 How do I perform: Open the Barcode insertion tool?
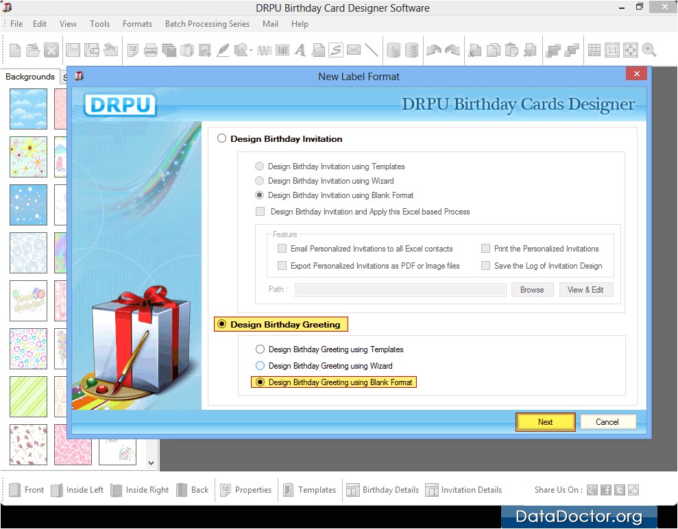(x=283, y=50)
